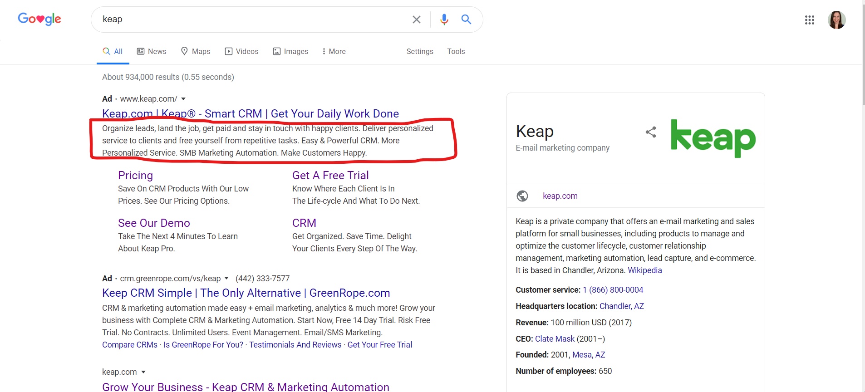Start voice search with microphone icon
865x392 pixels.
[444, 19]
